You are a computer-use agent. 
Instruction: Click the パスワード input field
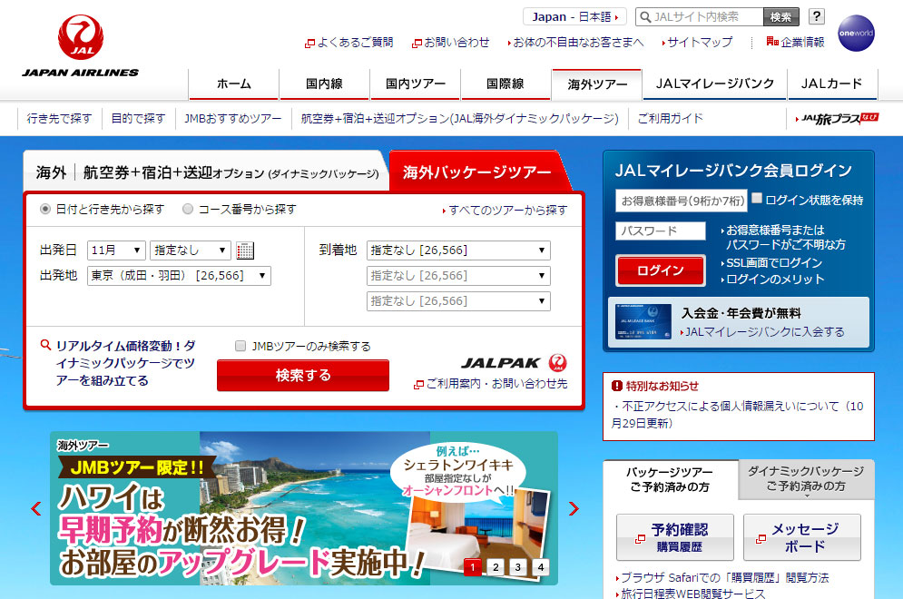click(661, 231)
